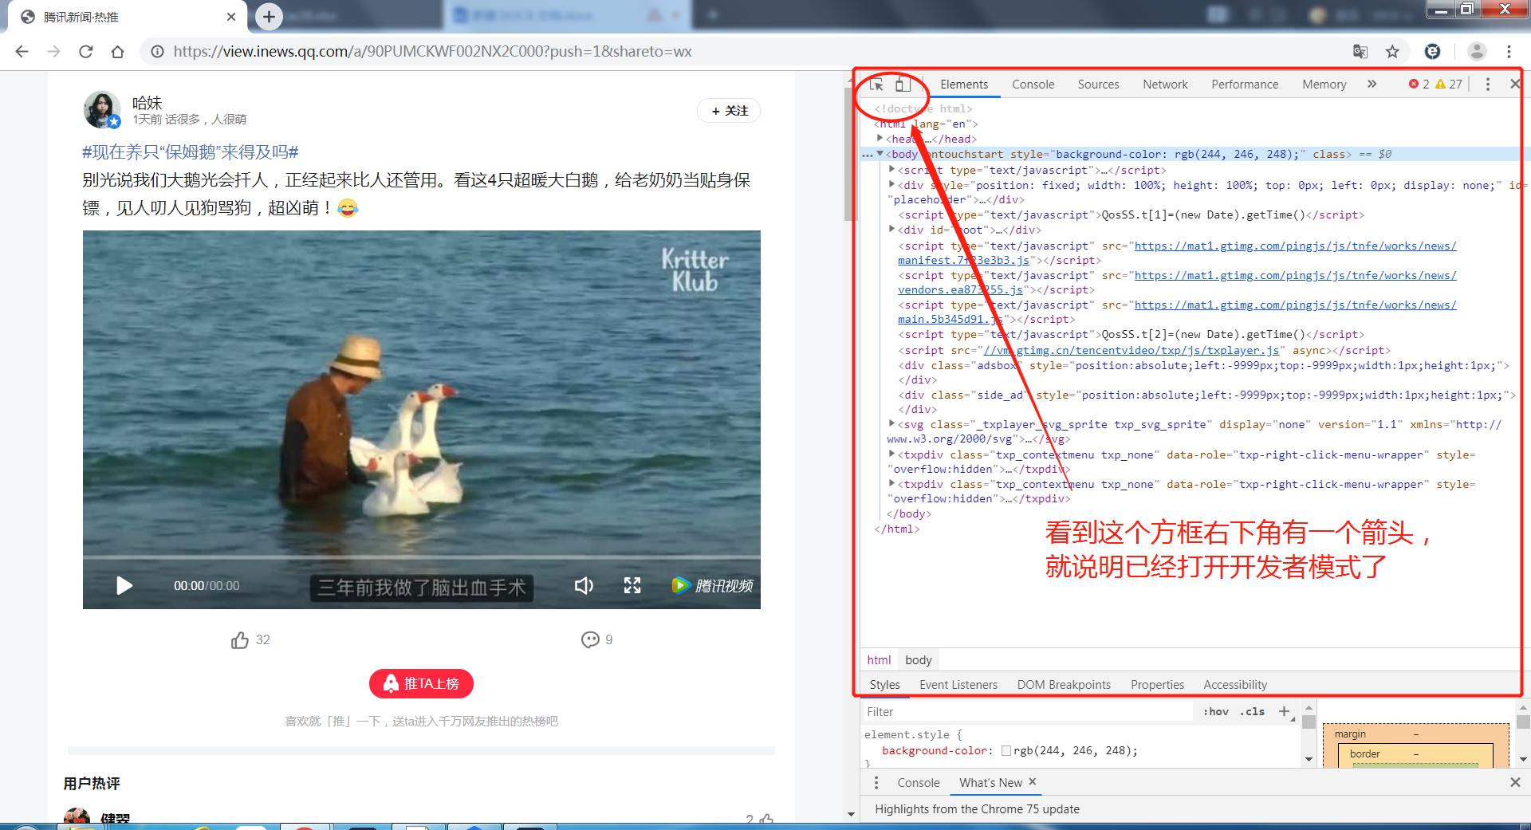1531x830 pixels.
Task: Open the Translate this page icon
Action: coord(1360,52)
